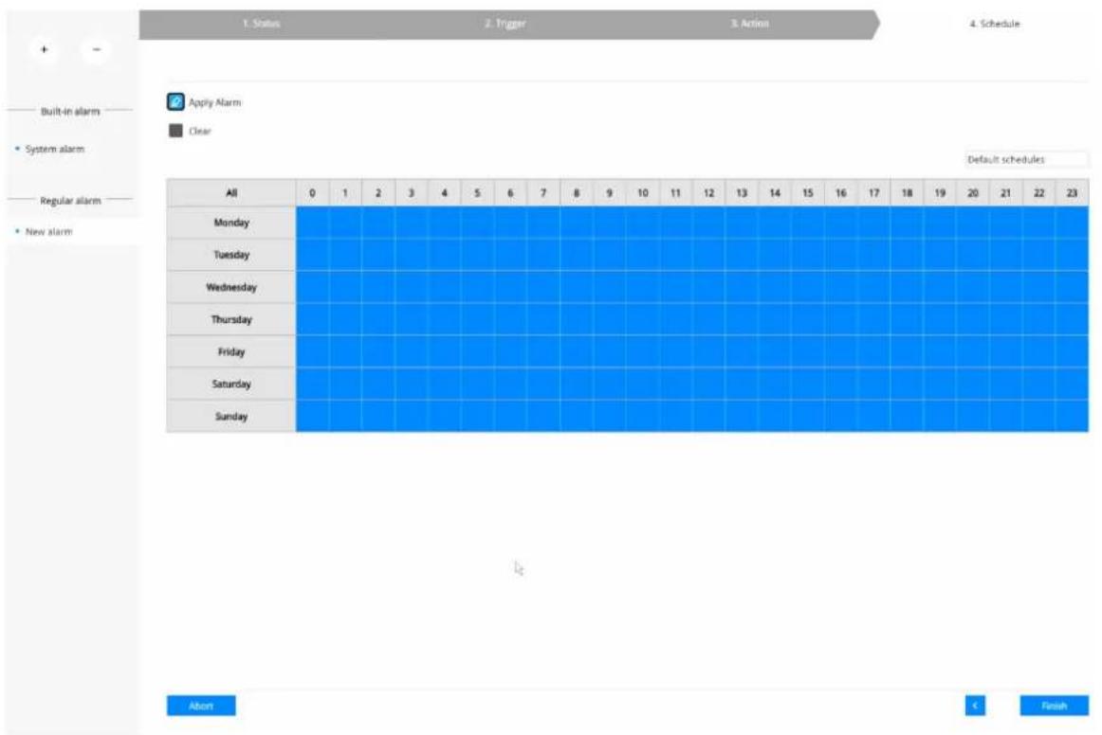Screen dimensions: 1102x735
Task: Click the Finish button
Action: coord(1055,706)
